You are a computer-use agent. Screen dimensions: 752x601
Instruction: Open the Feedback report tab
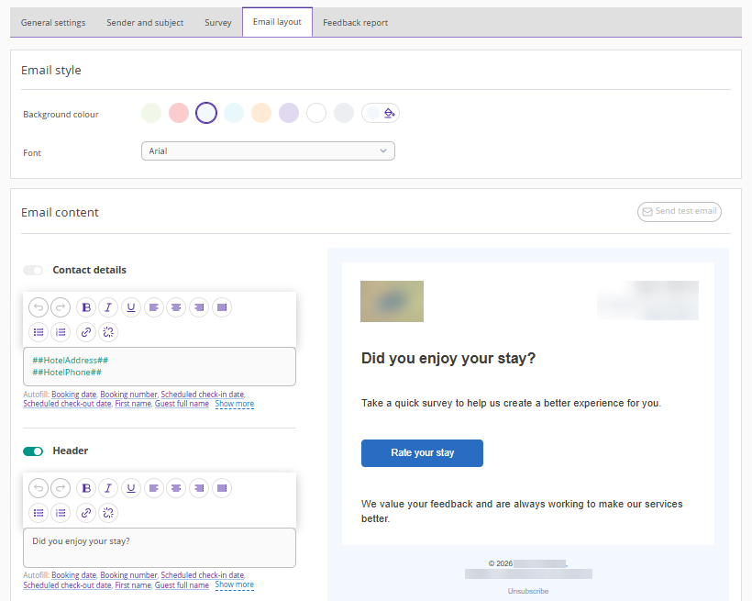tap(355, 23)
